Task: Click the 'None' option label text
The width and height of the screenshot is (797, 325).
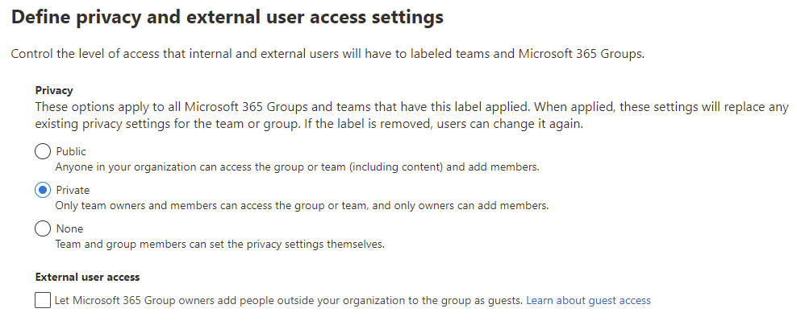Action: click(69, 228)
